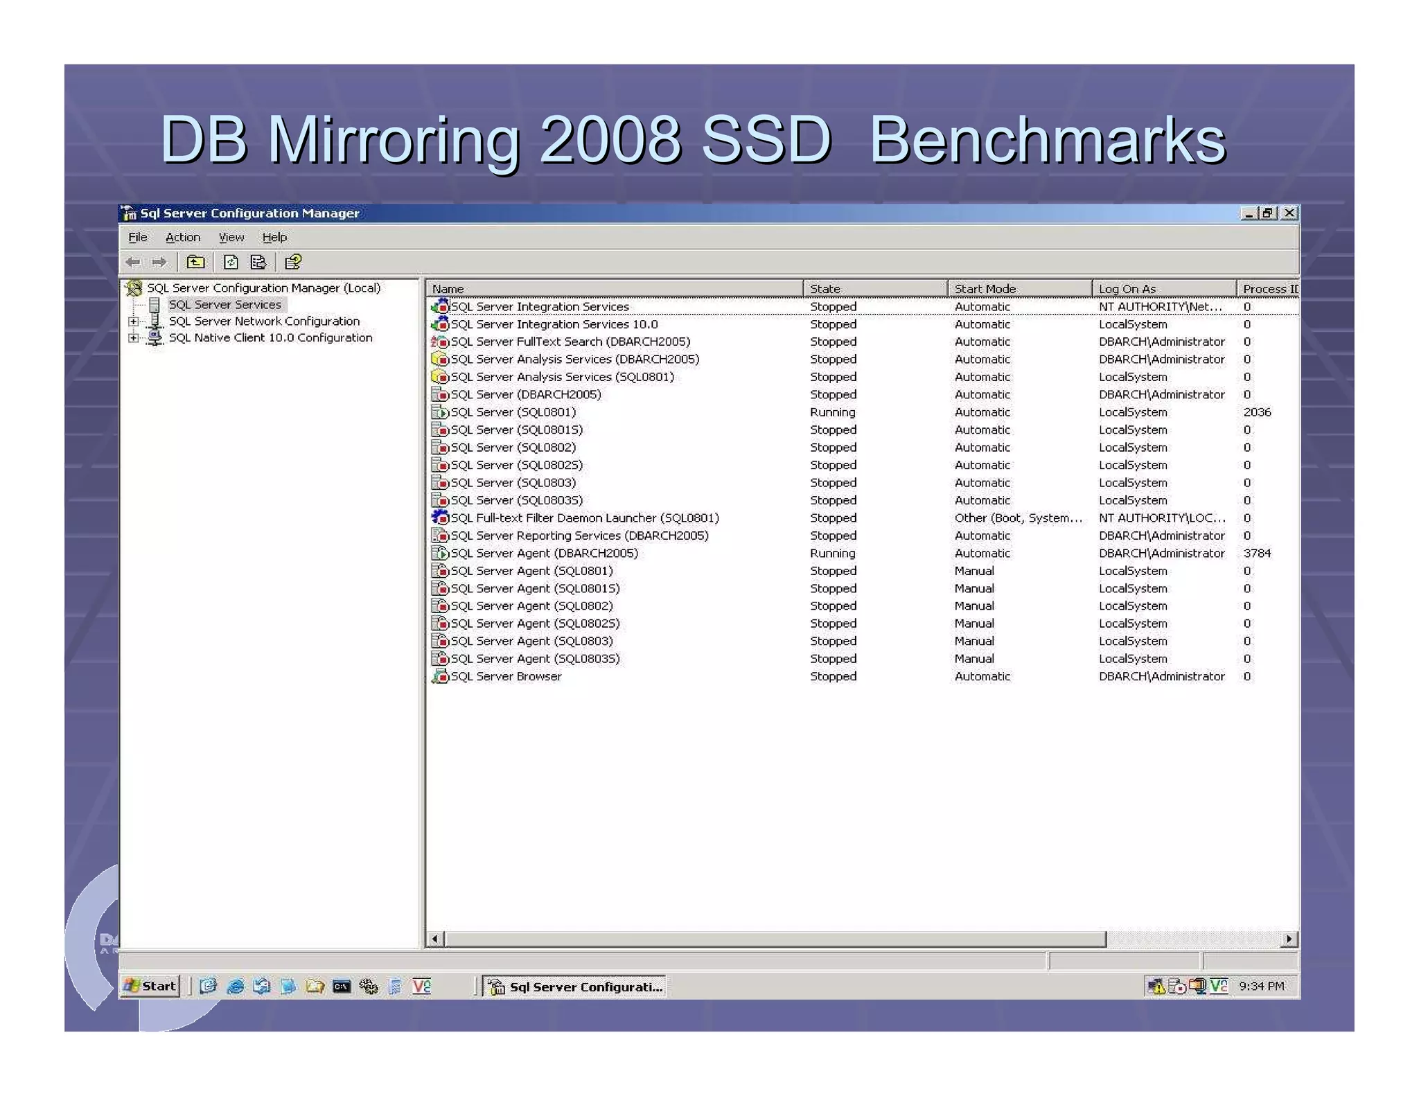The image size is (1419, 1096).
Task: Sort by the Name column header
Action: (x=615, y=288)
